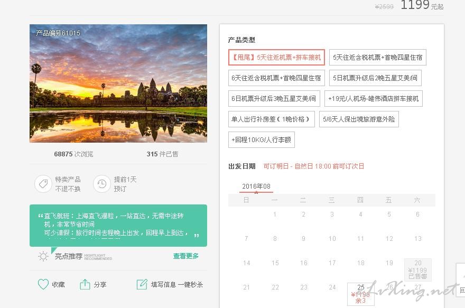
Task: Click 出发日期 section heading
Action: pos(241,166)
